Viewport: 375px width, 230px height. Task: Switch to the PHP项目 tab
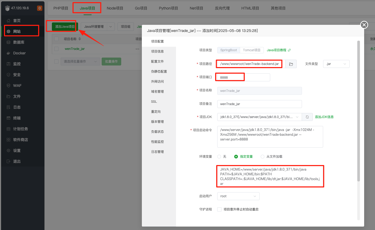(61, 8)
